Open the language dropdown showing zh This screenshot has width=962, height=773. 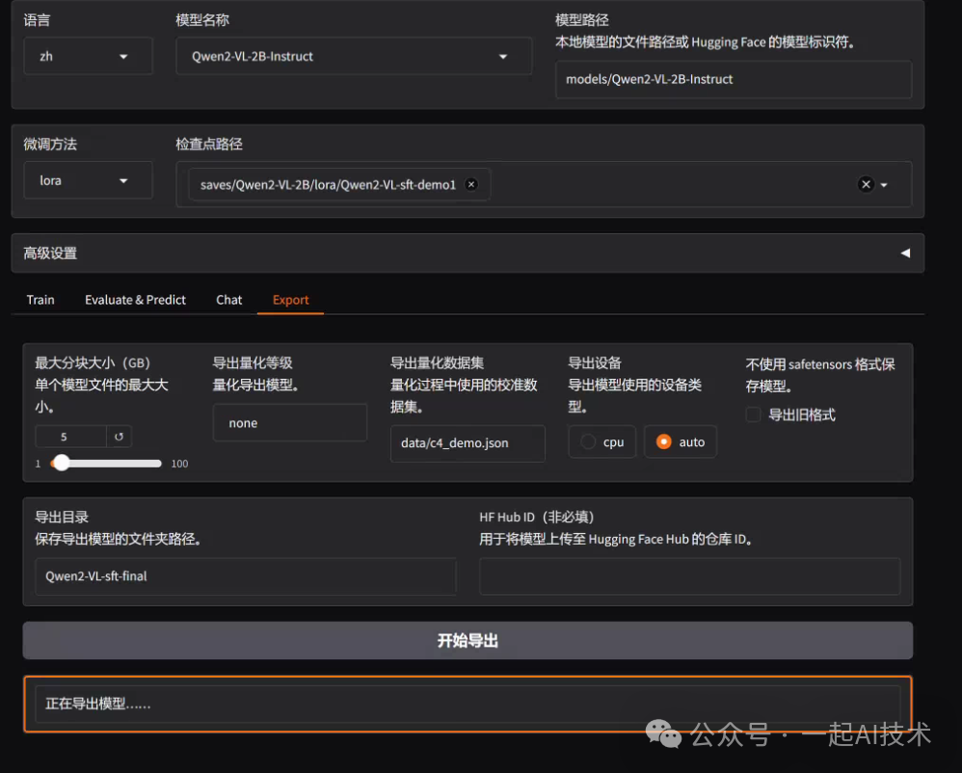[88, 56]
